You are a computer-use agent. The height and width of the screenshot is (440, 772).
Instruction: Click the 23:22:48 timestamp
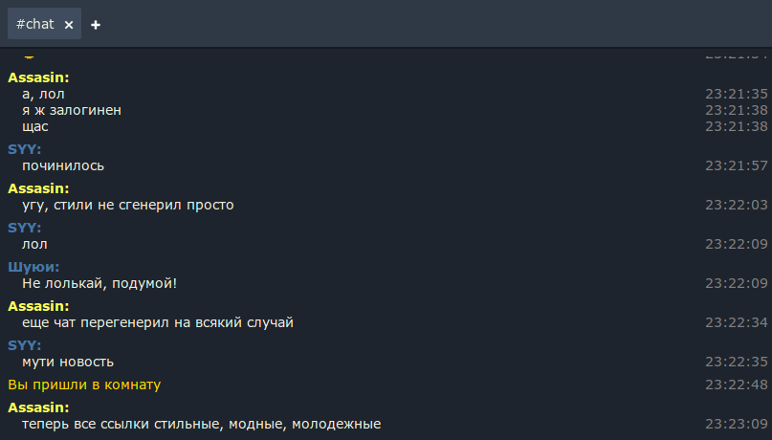pos(737,385)
